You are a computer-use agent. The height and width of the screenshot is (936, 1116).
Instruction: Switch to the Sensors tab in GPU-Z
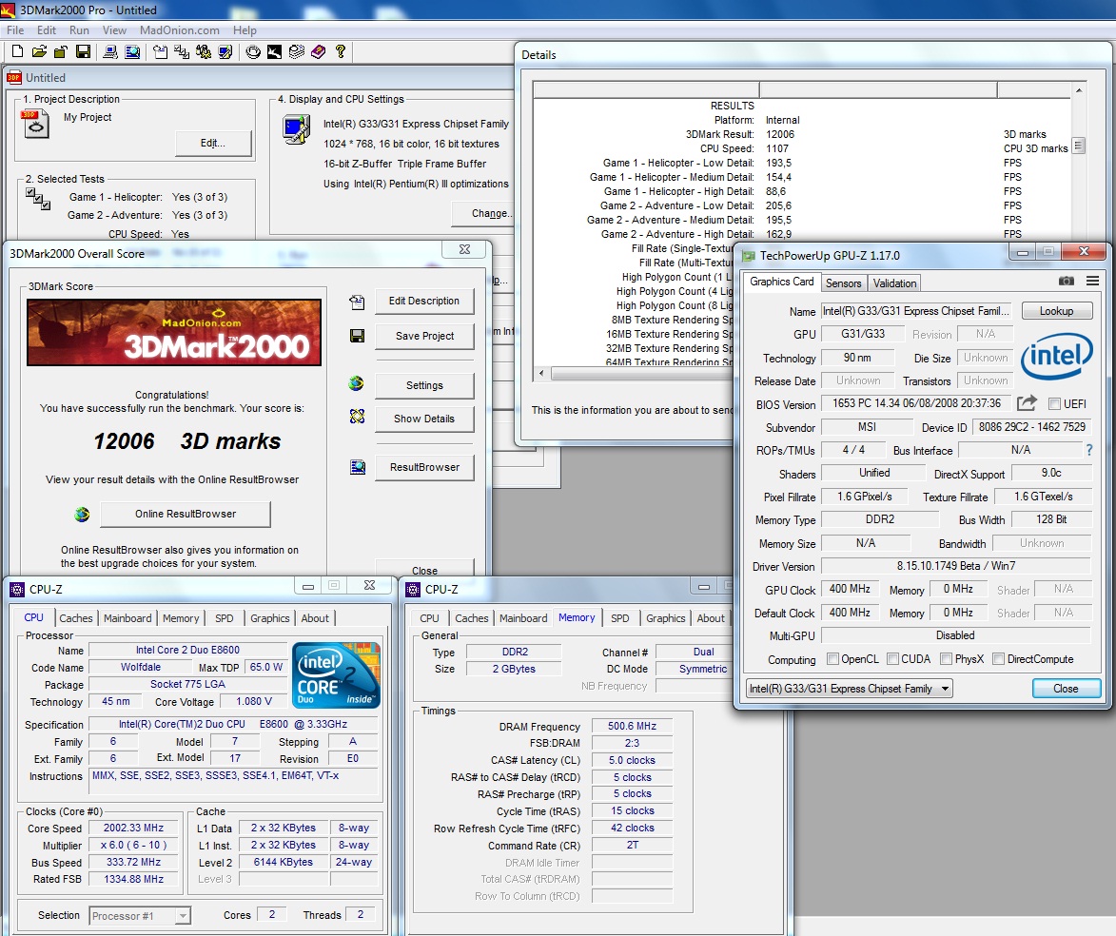point(843,283)
